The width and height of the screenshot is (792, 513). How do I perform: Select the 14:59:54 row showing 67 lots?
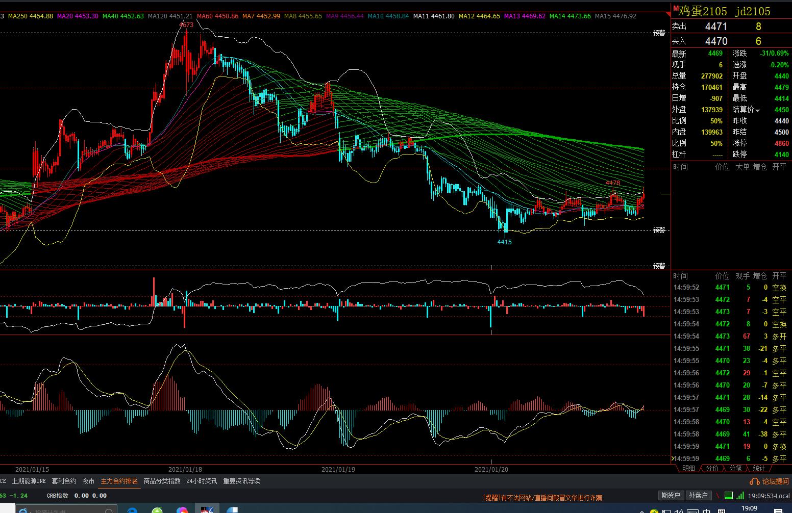click(x=731, y=337)
